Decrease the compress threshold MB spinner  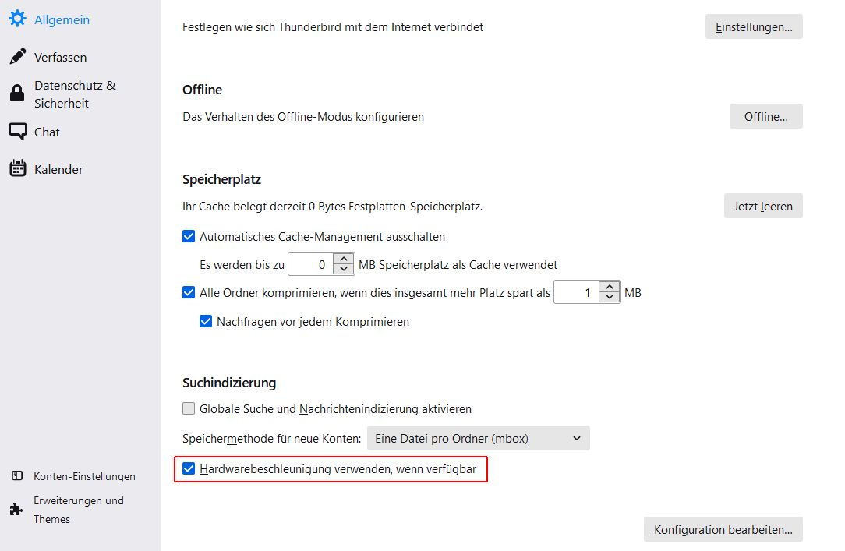coord(609,298)
